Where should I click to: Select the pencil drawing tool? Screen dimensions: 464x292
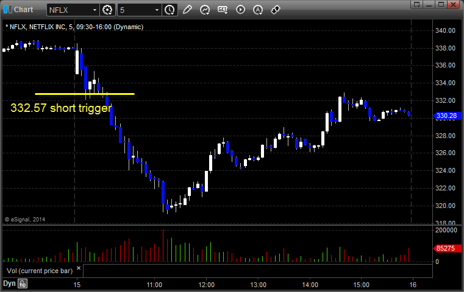coord(187,10)
